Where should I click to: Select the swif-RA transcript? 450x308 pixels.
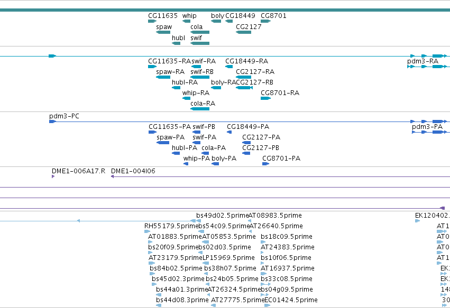pyautogui.click(x=204, y=61)
